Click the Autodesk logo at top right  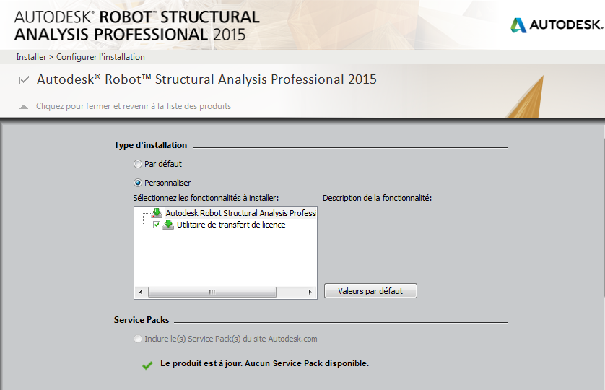pos(557,25)
